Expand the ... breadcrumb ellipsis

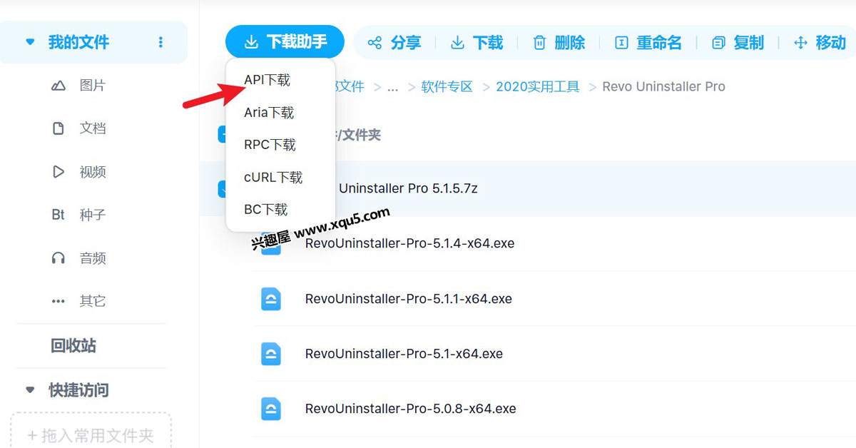pos(392,87)
